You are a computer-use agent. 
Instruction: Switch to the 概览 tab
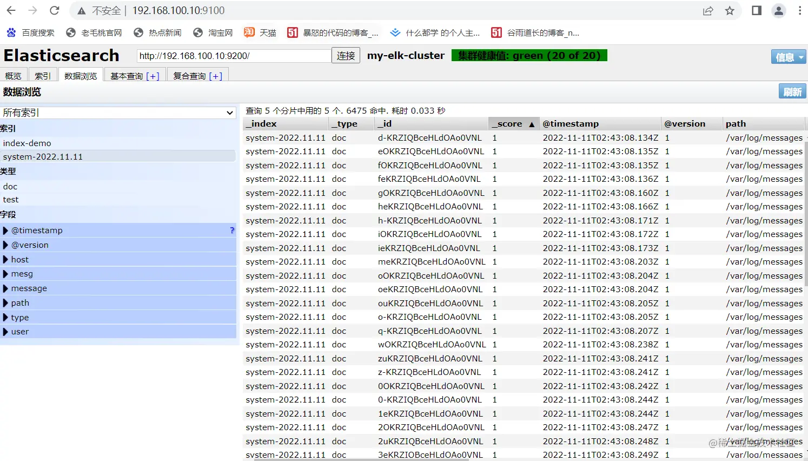tap(13, 76)
